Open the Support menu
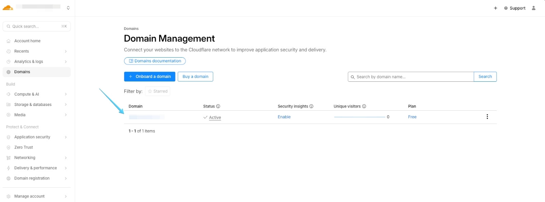This screenshot has height=202, width=545. click(515, 8)
